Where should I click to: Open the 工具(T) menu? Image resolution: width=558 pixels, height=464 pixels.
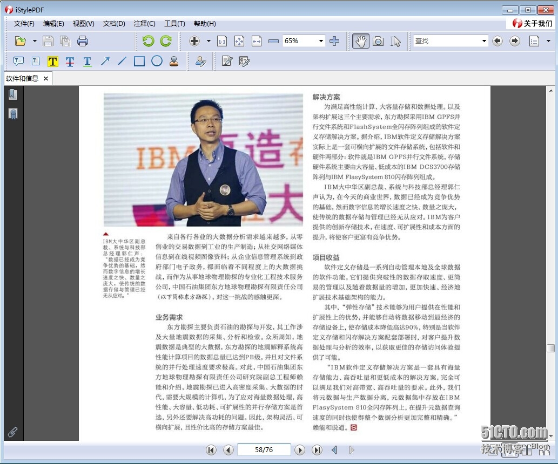point(174,24)
